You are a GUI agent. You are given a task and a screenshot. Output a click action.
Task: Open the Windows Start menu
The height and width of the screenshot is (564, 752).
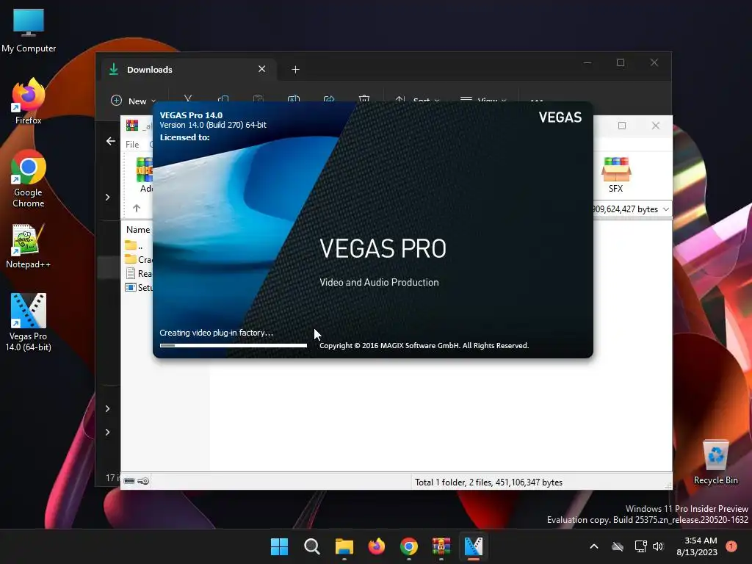pyautogui.click(x=279, y=546)
